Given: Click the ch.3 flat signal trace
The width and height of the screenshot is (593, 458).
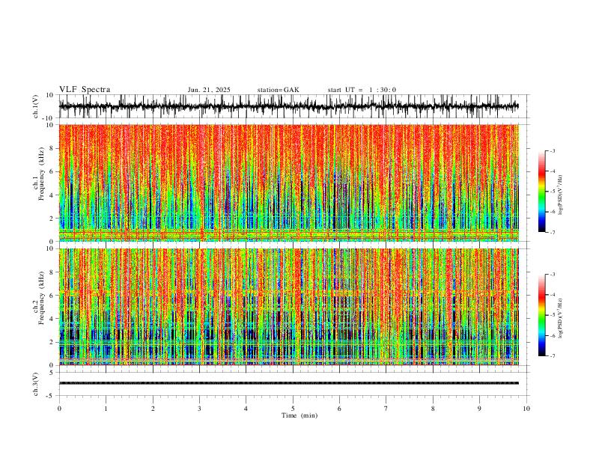Looking at the screenshot, I should [x=288, y=383].
